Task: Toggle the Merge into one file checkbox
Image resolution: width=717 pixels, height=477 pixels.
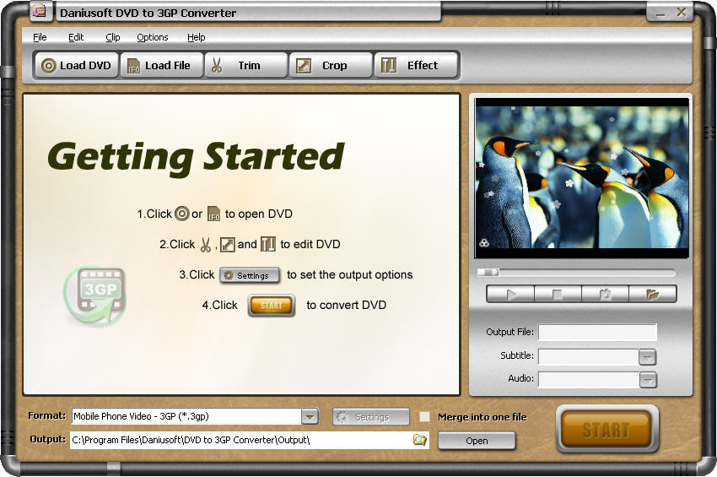Action: [x=425, y=416]
